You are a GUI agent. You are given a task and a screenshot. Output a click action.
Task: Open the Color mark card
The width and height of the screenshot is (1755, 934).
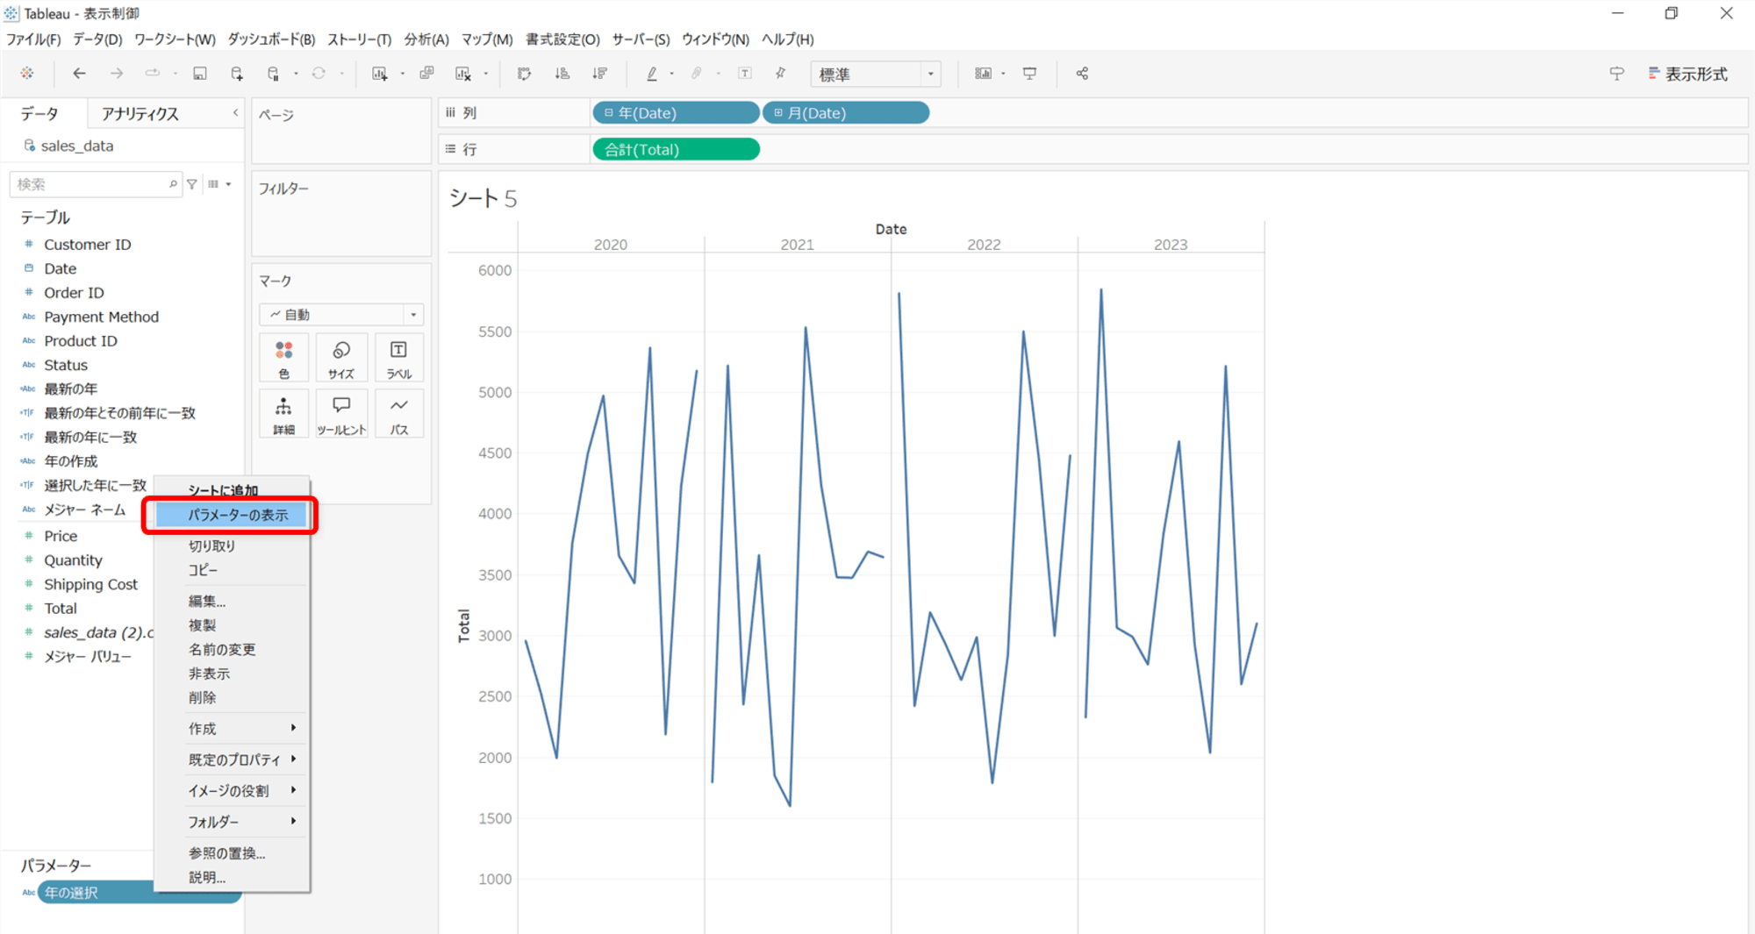click(283, 358)
